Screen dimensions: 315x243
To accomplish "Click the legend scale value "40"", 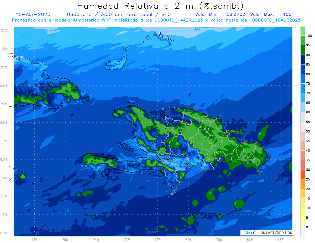I will pyautogui.click(x=308, y=150).
